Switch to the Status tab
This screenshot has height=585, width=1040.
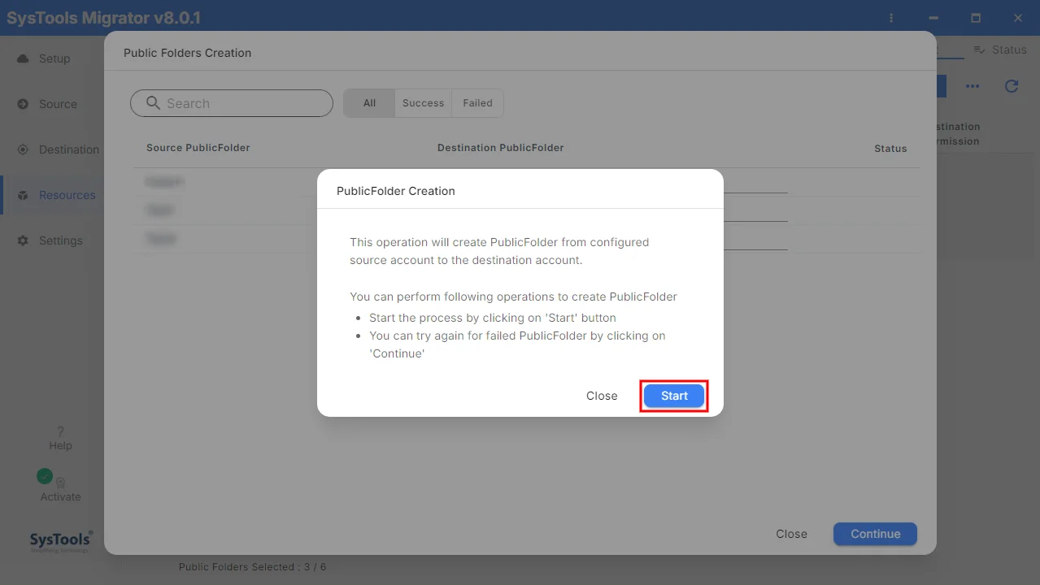1000,50
